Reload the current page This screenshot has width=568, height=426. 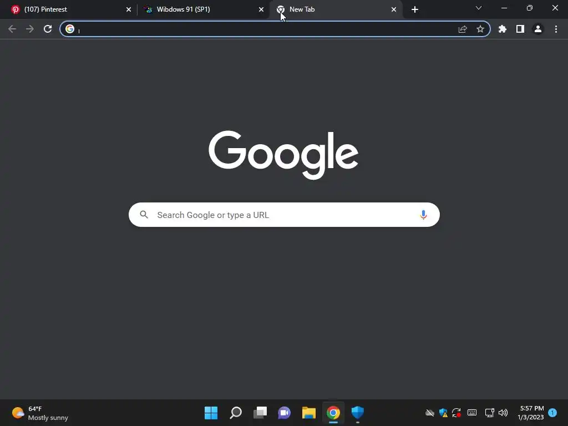point(48,29)
